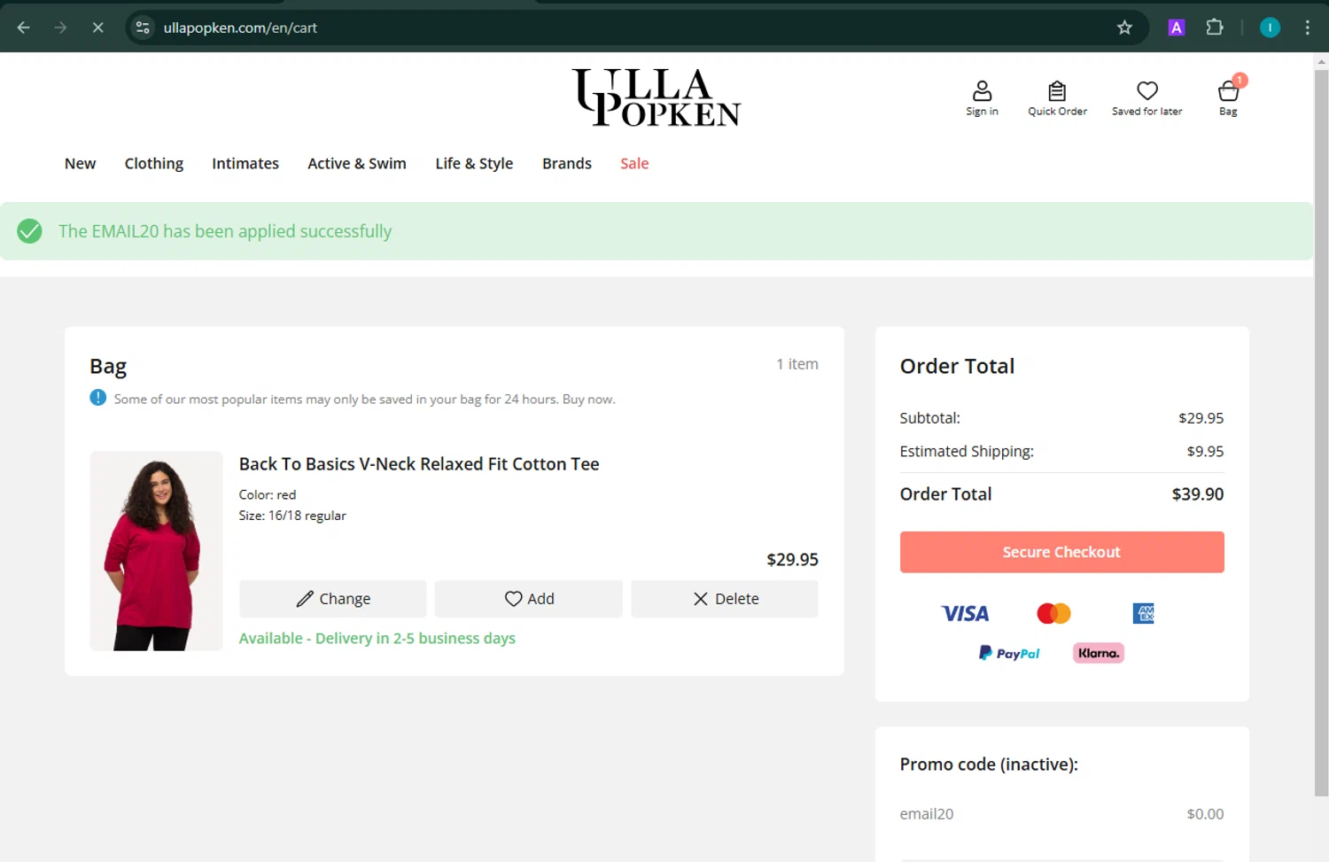Click the PayPal logo
The height and width of the screenshot is (862, 1329).
[x=1009, y=653]
